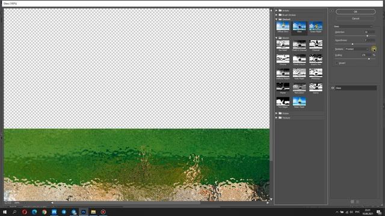Open Microsoft Edge from taskbar

pyautogui.click(x=34, y=212)
